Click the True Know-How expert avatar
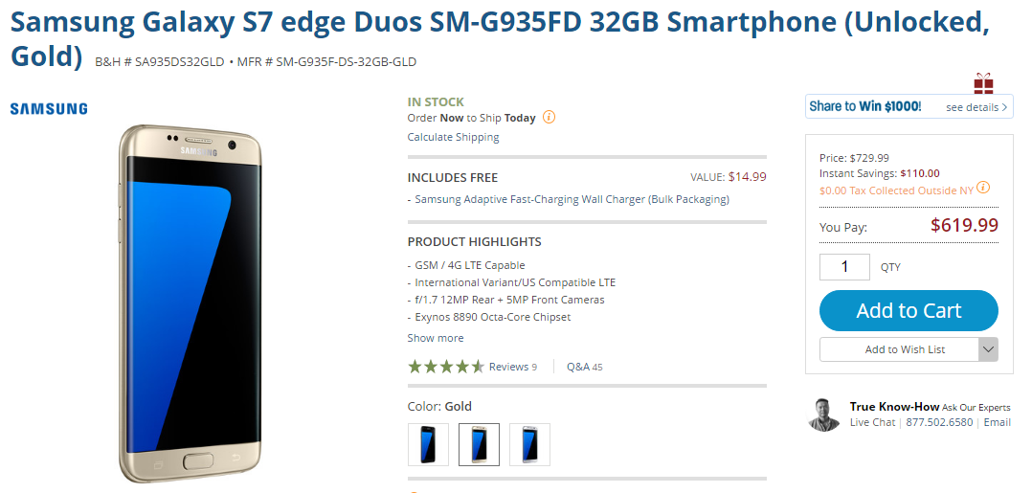Screen dimensions: 1032x493 tap(824, 415)
